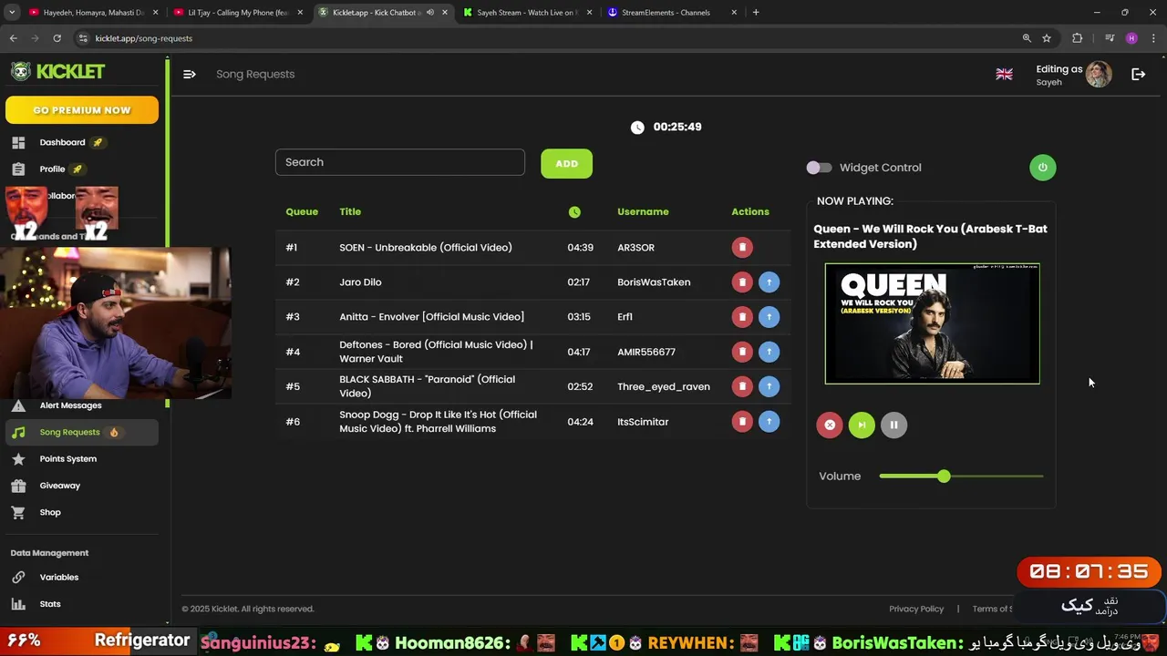Move Black Sabbath Paranoid up in queue
Viewport: 1167px width, 656px height.
tap(769, 386)
